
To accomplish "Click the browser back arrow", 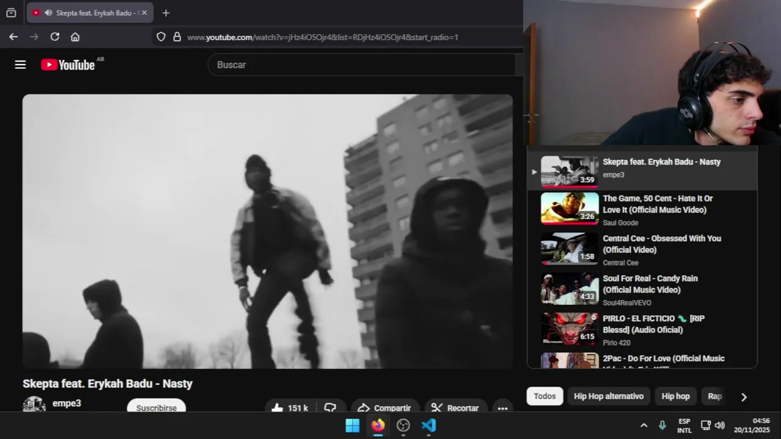I will tap(13, 37).
